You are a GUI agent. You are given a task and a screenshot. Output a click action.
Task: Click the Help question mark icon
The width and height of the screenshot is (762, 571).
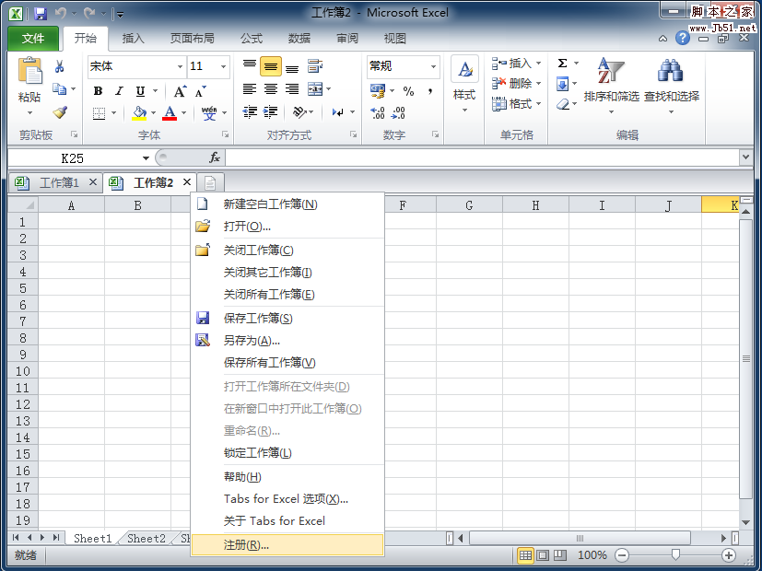683,38
